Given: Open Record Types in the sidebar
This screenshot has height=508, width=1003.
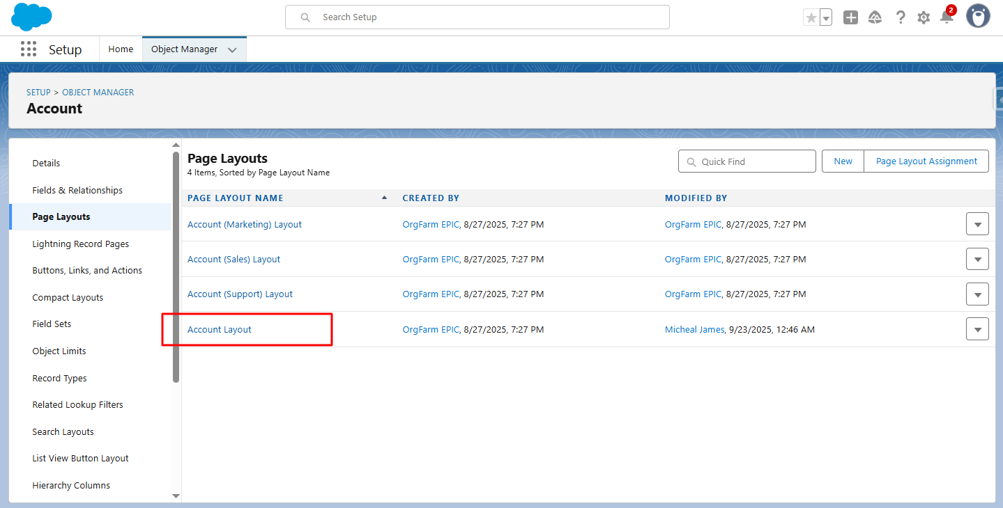Looking at the screenshot, I should (x=60, y=379).
